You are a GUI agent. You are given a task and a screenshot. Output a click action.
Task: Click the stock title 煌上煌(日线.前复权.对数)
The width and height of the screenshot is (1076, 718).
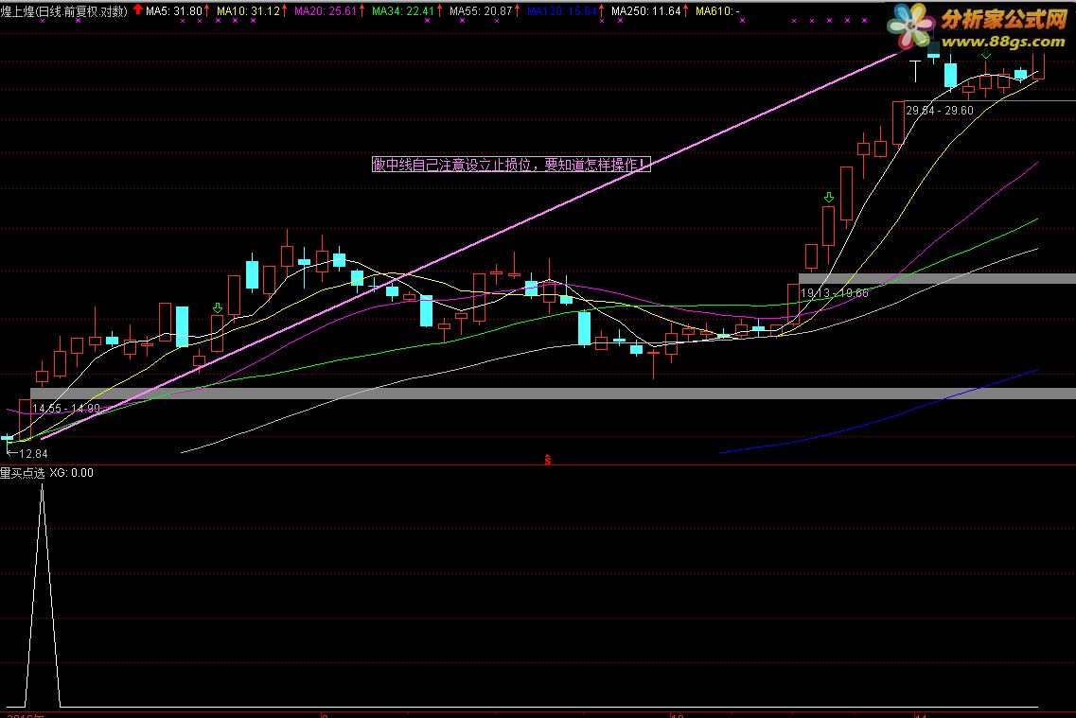click(x=63, y=11)
